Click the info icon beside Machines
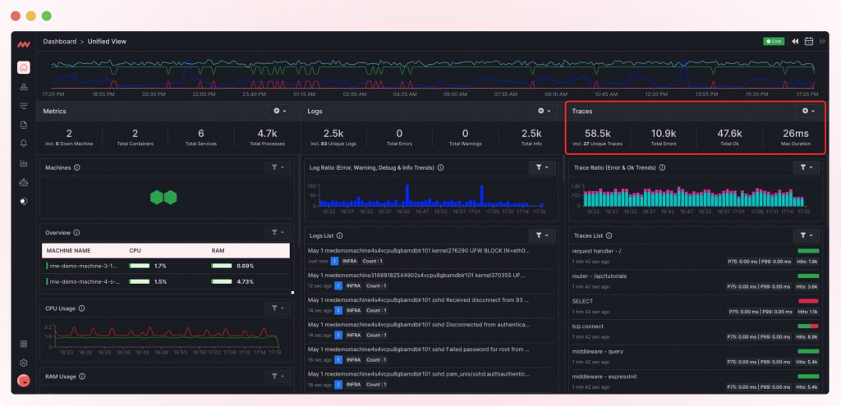The height and width of the screenshot is (406, 841). (x=77, y=167)
